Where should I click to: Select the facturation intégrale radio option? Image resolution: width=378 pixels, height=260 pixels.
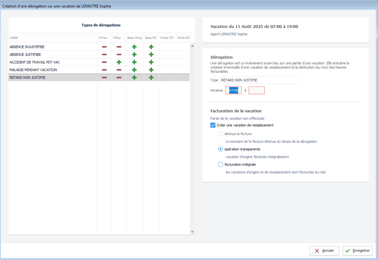coord(220,165)
